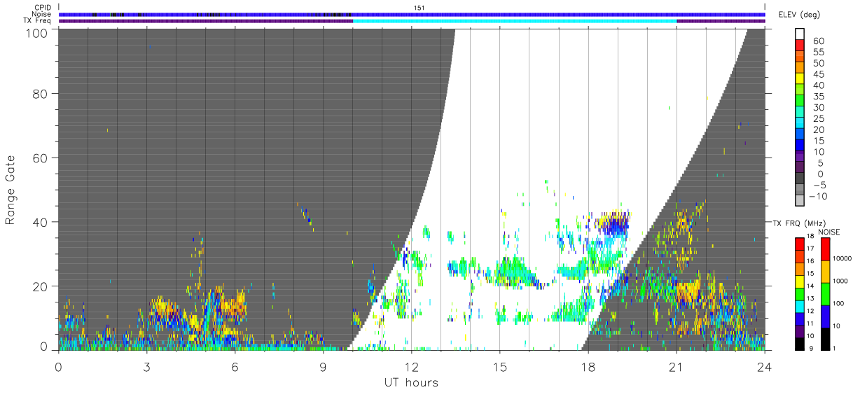Pick the yellow NOISE swatch between 1000 and 10000
Viewport: 860px width, 397px height.
[825, 272]
